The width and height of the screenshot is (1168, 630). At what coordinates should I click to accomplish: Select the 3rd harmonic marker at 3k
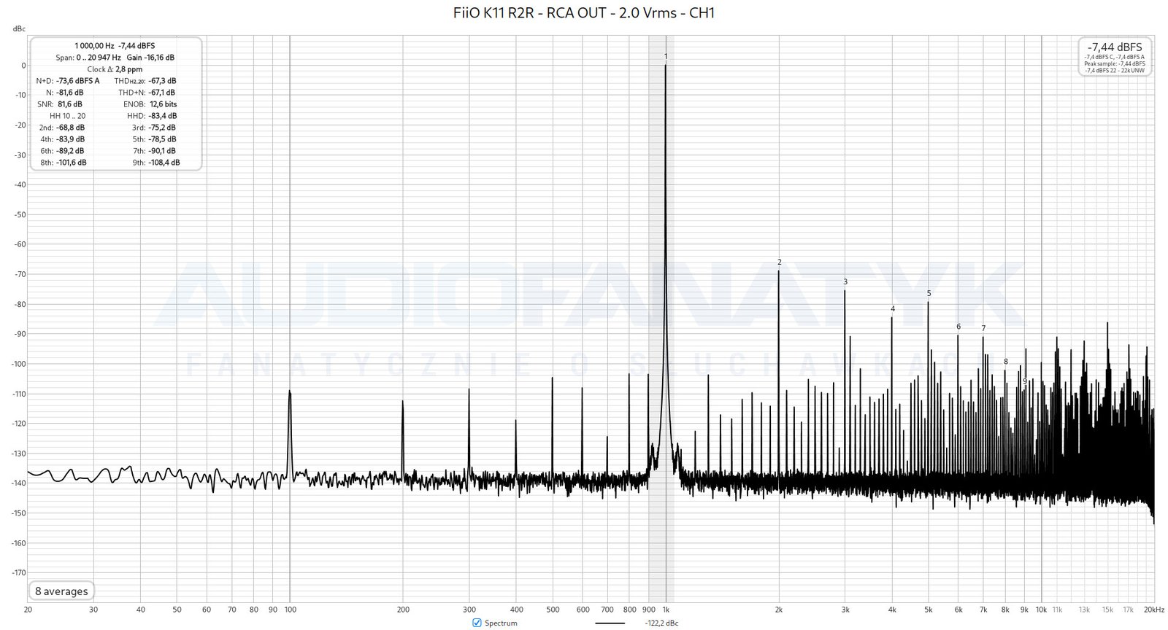845,282
